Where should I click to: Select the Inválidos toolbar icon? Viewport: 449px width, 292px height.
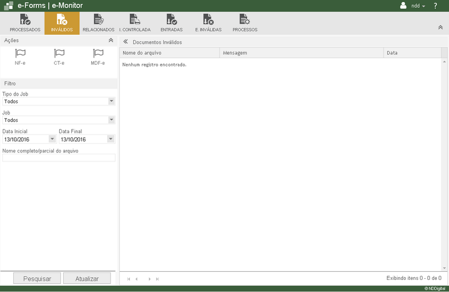(62, 23)
